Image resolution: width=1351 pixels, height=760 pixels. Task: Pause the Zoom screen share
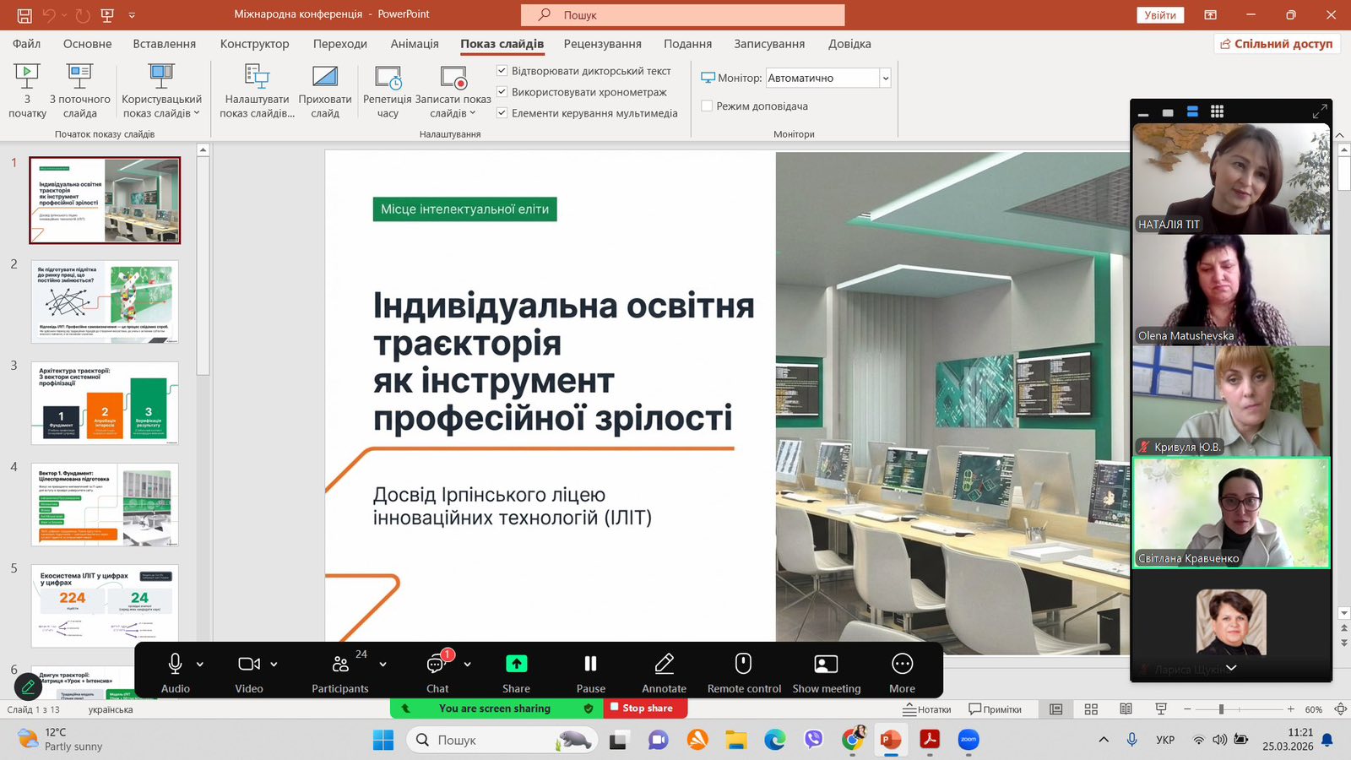tap(590, 672)
